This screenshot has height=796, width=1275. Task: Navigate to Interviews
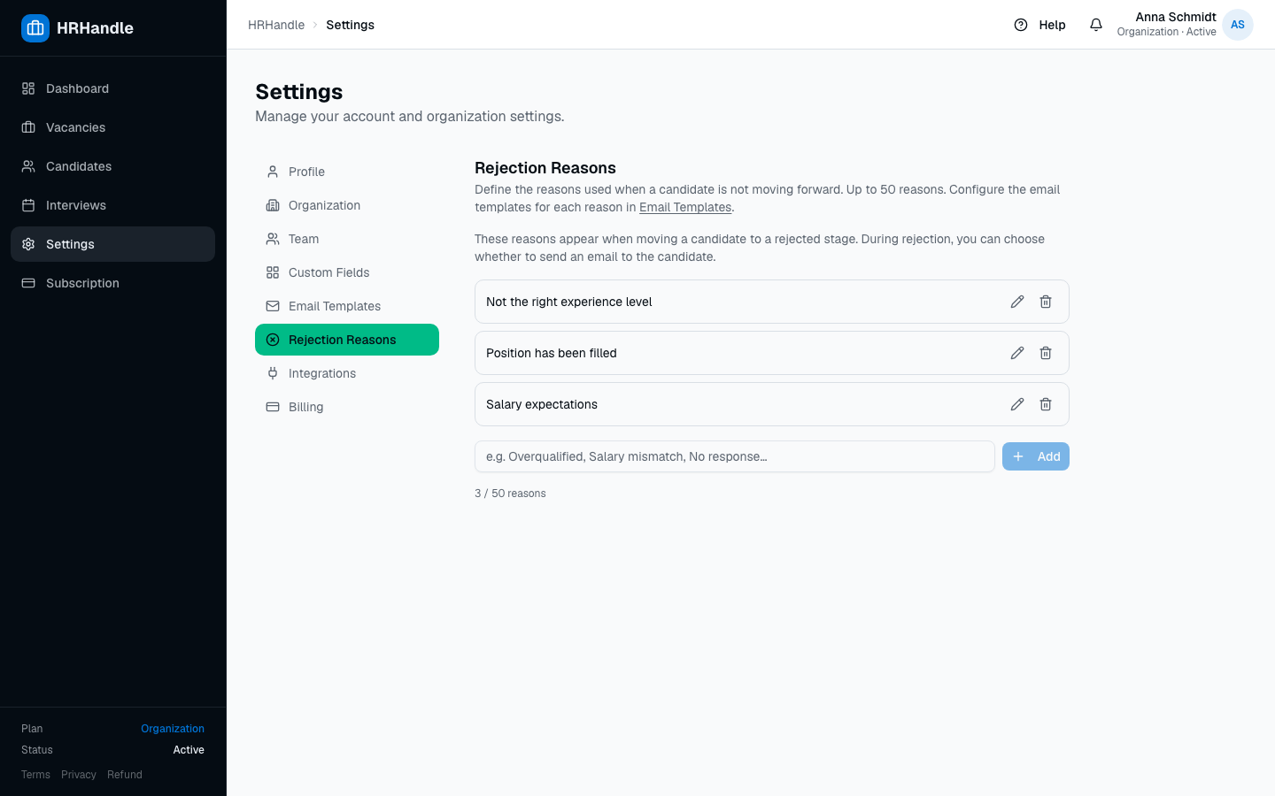pos(112,205)
